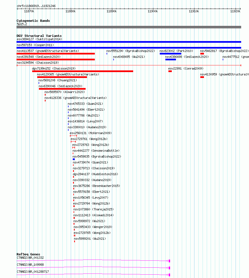249x278 pixels.
Task: Open nsv3953433 (Wenger2019) variant
Action: coord(93,227)
